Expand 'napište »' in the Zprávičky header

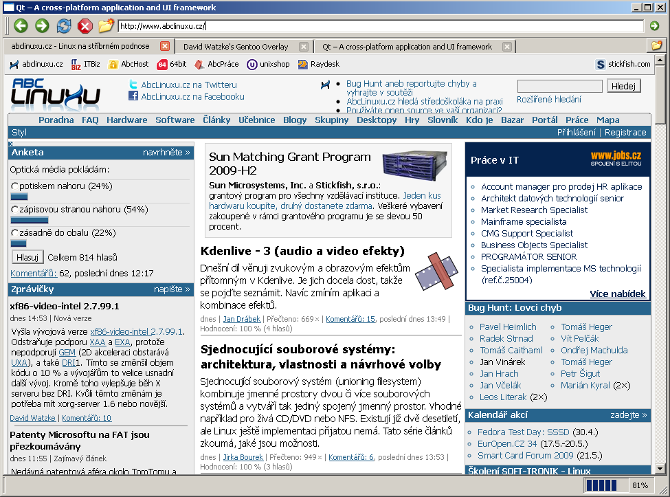point(172,289)
